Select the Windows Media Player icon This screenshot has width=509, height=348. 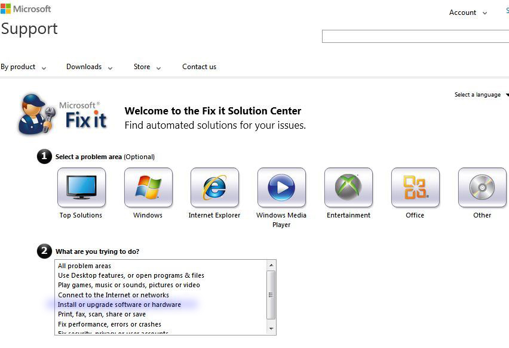coord(281,188)
